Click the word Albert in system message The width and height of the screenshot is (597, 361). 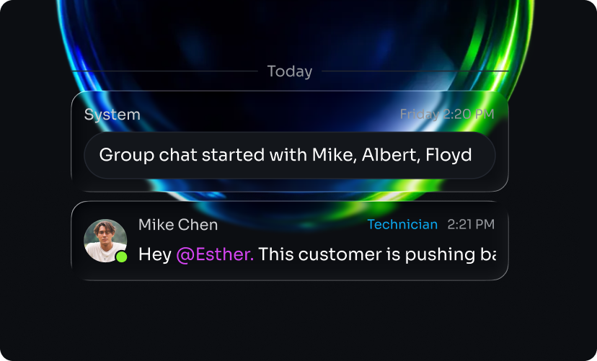391,155
